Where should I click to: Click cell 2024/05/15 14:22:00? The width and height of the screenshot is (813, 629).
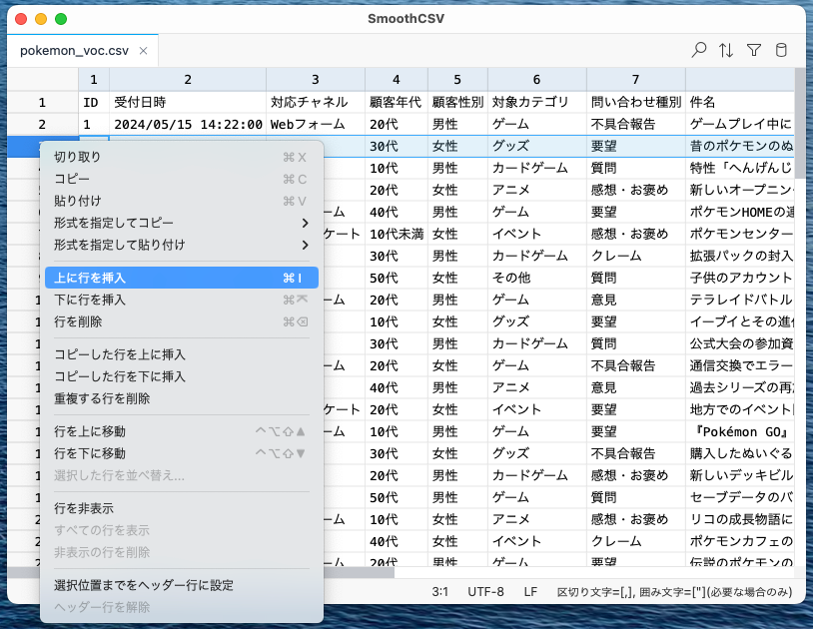tap(188, 125)
